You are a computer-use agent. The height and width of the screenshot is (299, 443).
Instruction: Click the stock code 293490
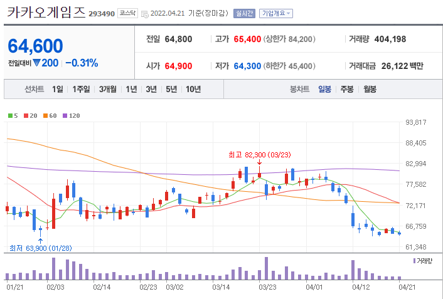click(102, 14)
